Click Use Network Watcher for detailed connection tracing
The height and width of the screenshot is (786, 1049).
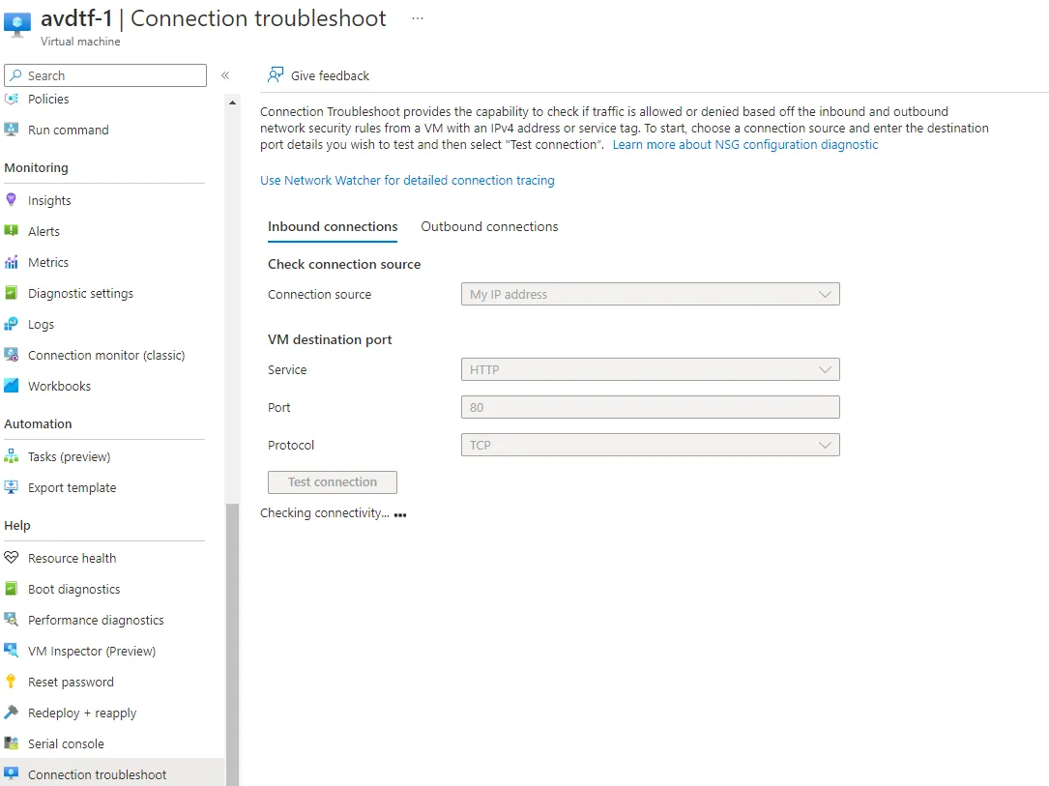pyautogui.click(x=407, y=180)
